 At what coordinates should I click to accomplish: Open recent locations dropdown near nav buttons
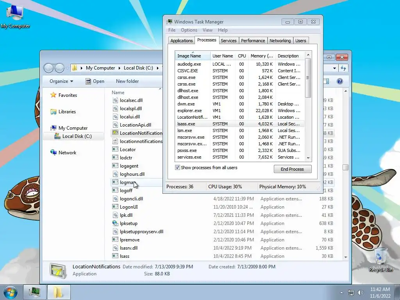pyautogui.click(x=67, y=68)
